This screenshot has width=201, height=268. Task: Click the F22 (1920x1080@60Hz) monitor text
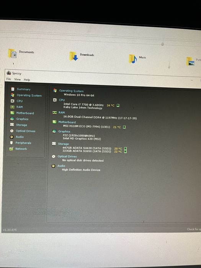[79, 136]
